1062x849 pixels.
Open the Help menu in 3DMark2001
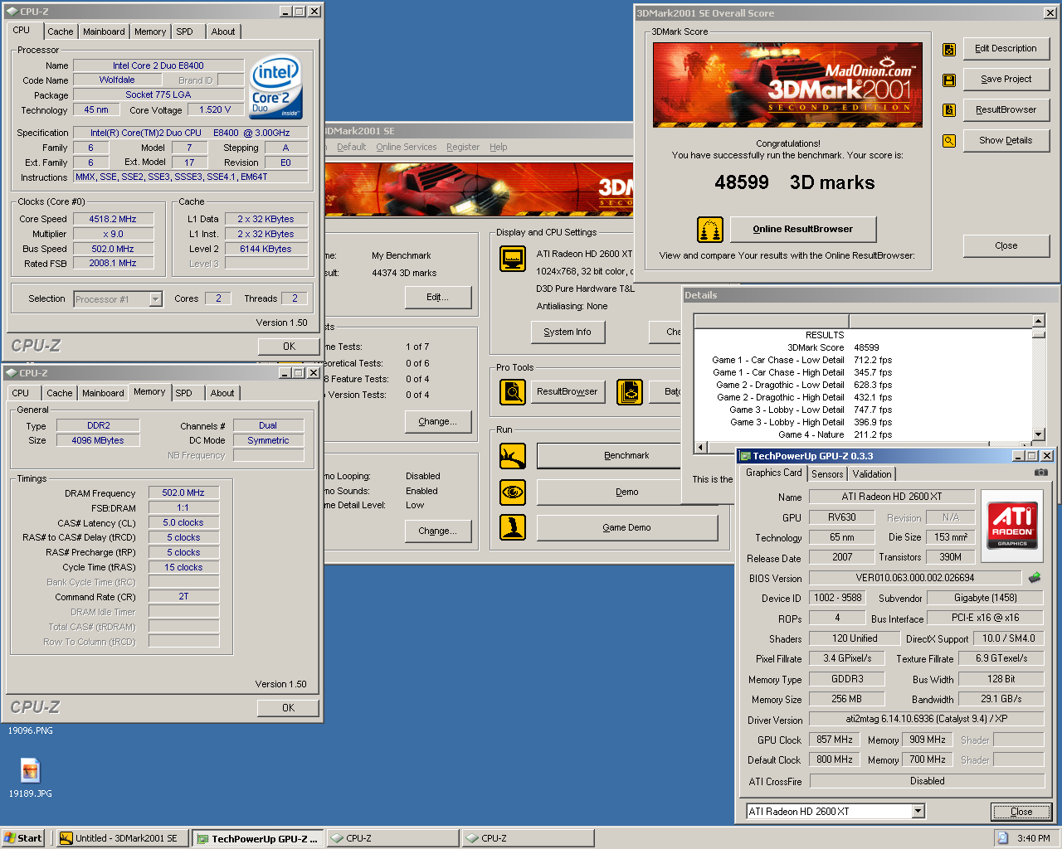[x=498, y=147]
